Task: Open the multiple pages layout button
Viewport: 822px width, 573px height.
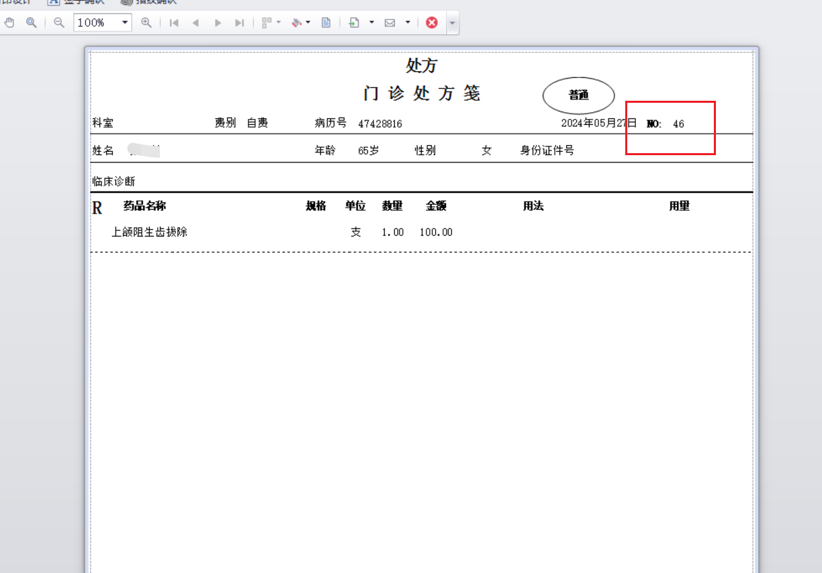Action: pos(267,23)
